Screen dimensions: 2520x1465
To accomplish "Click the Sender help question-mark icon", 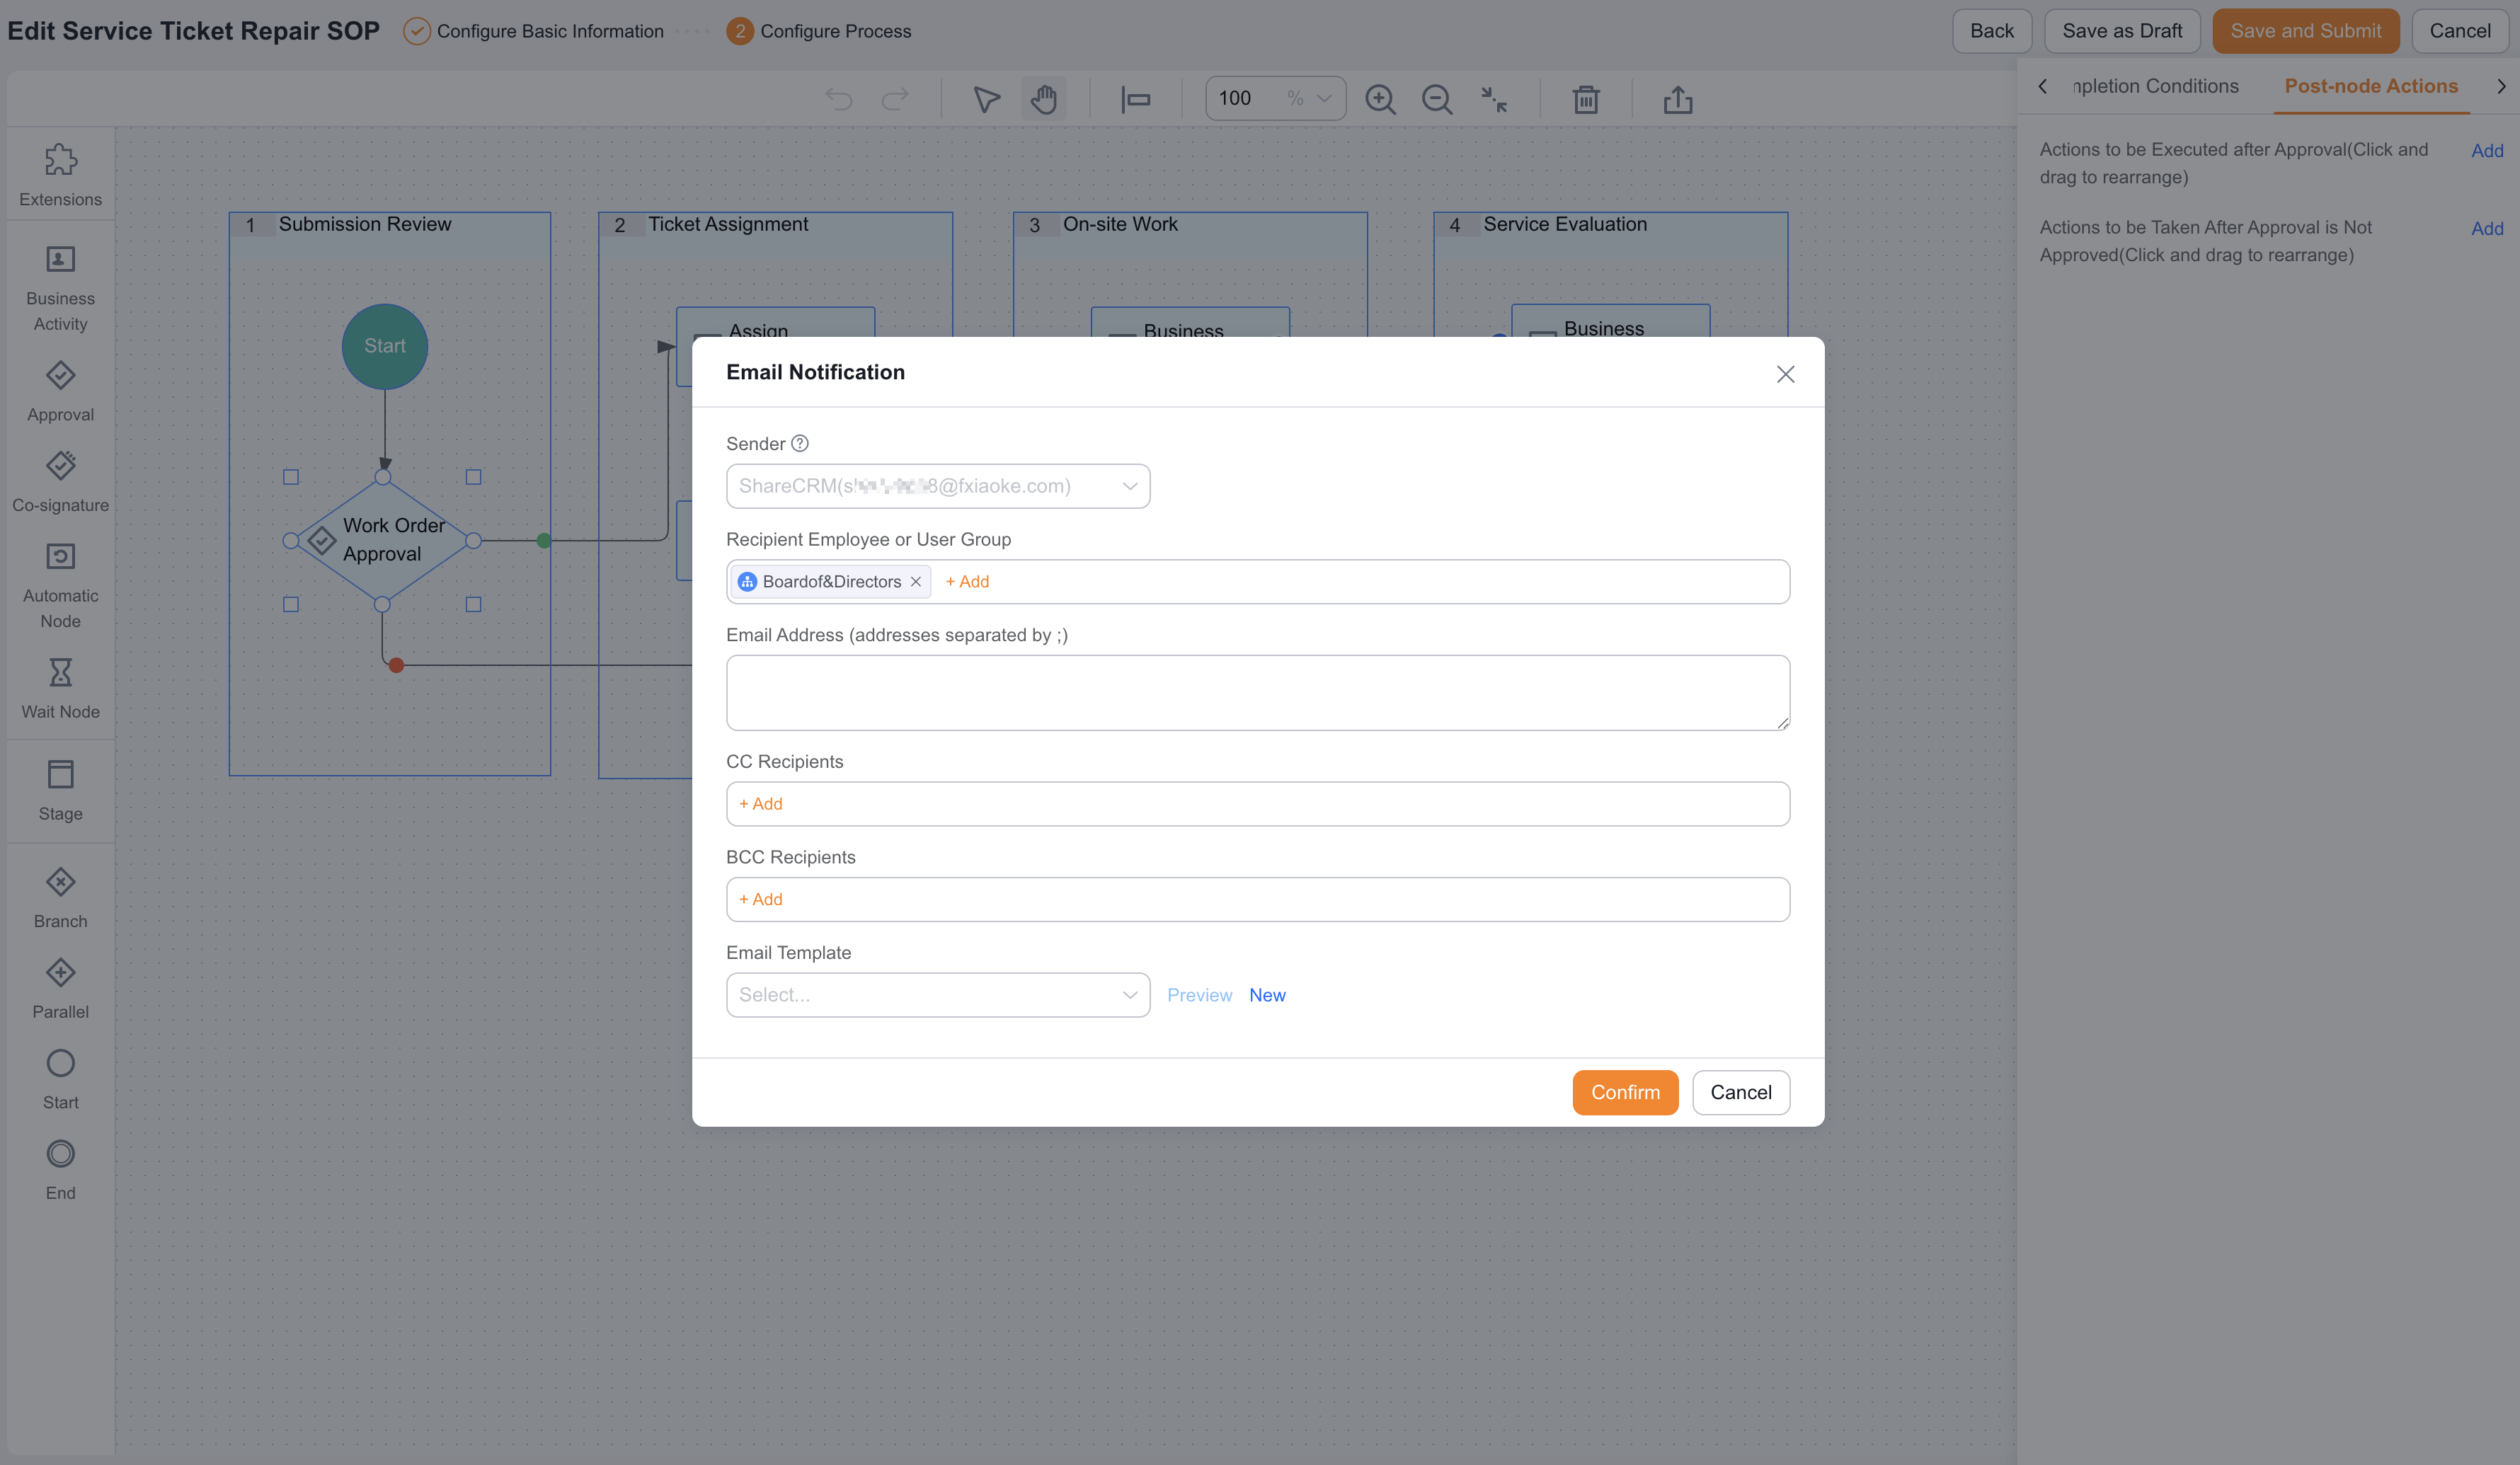I will click(800, 443).
